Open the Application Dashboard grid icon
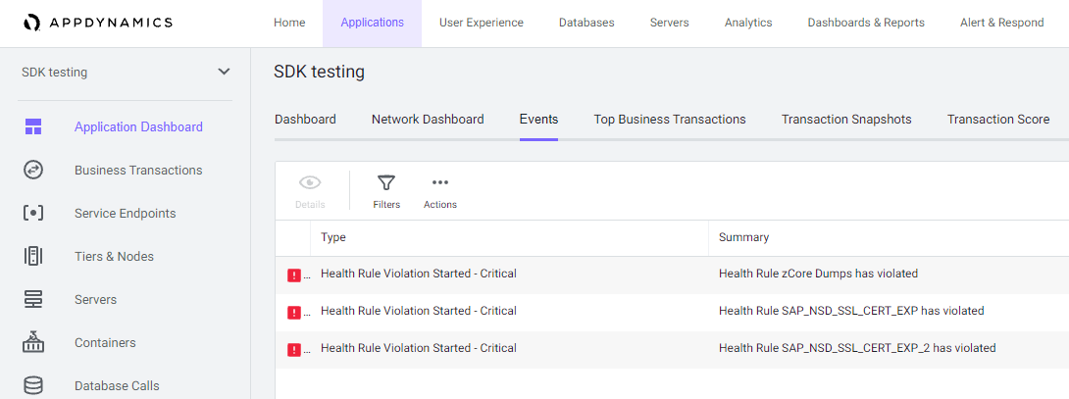The width and height of the screenshot is (1069, 399). [x=33, y=126]
